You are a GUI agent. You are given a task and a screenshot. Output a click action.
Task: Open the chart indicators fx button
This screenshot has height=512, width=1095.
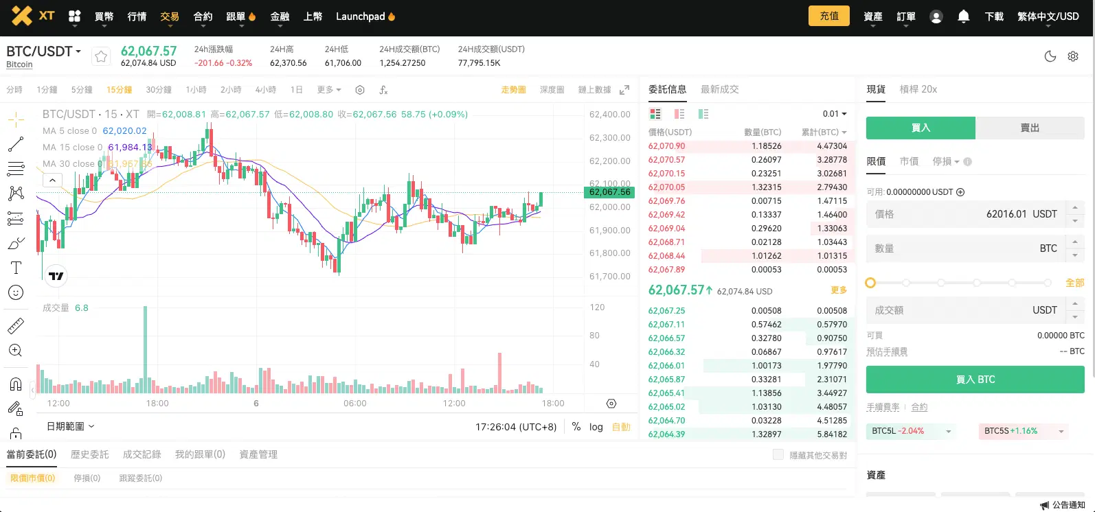(383, 90)
